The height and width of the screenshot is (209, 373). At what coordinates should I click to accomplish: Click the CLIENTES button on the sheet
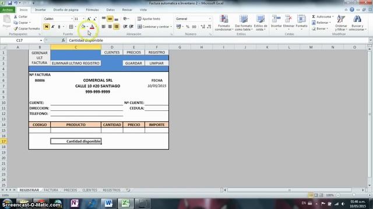(x=112, y=52)
